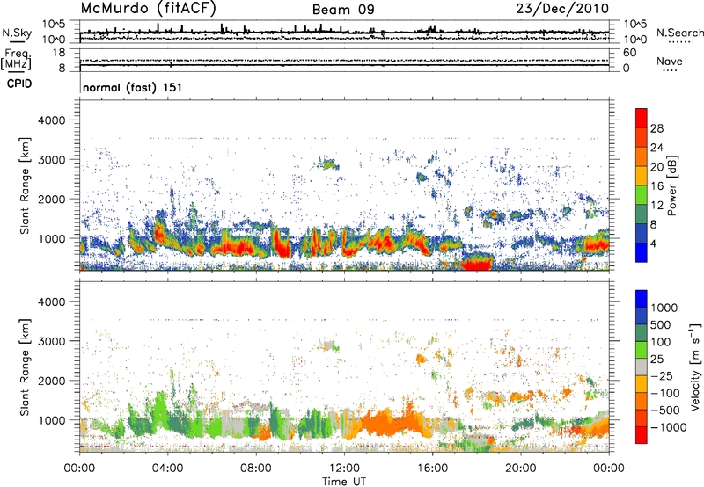
Task: Click the red near-range echo near 18:00 in power panel
Action: (477, 263)
